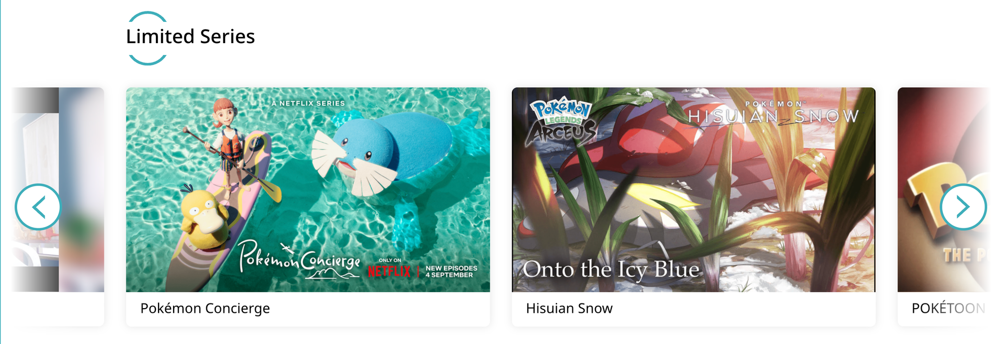Select the Hisuian Snow title link
The height and width of the screenshot is (344, 998).
[569, 308]
